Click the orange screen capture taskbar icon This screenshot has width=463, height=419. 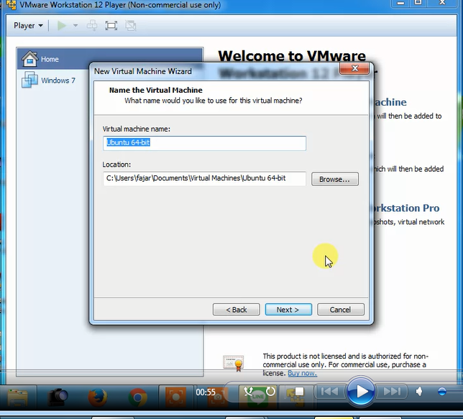coord(175,397)
